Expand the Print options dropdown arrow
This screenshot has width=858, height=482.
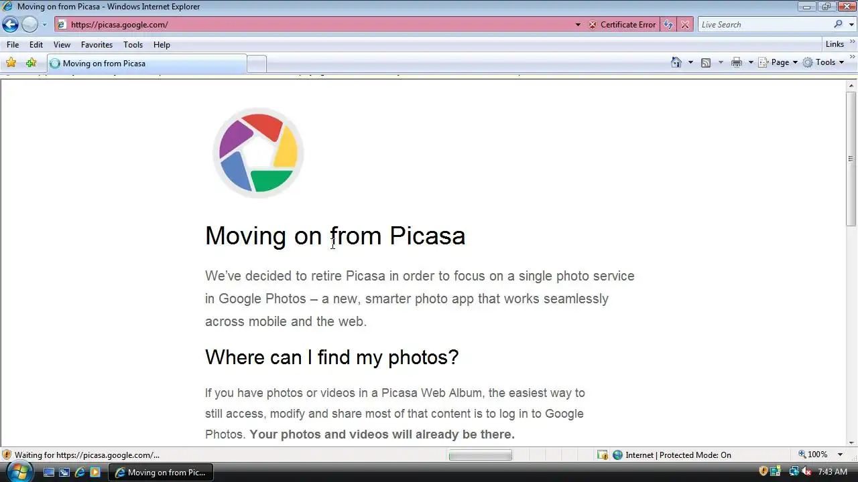click(x=751, y=62)
